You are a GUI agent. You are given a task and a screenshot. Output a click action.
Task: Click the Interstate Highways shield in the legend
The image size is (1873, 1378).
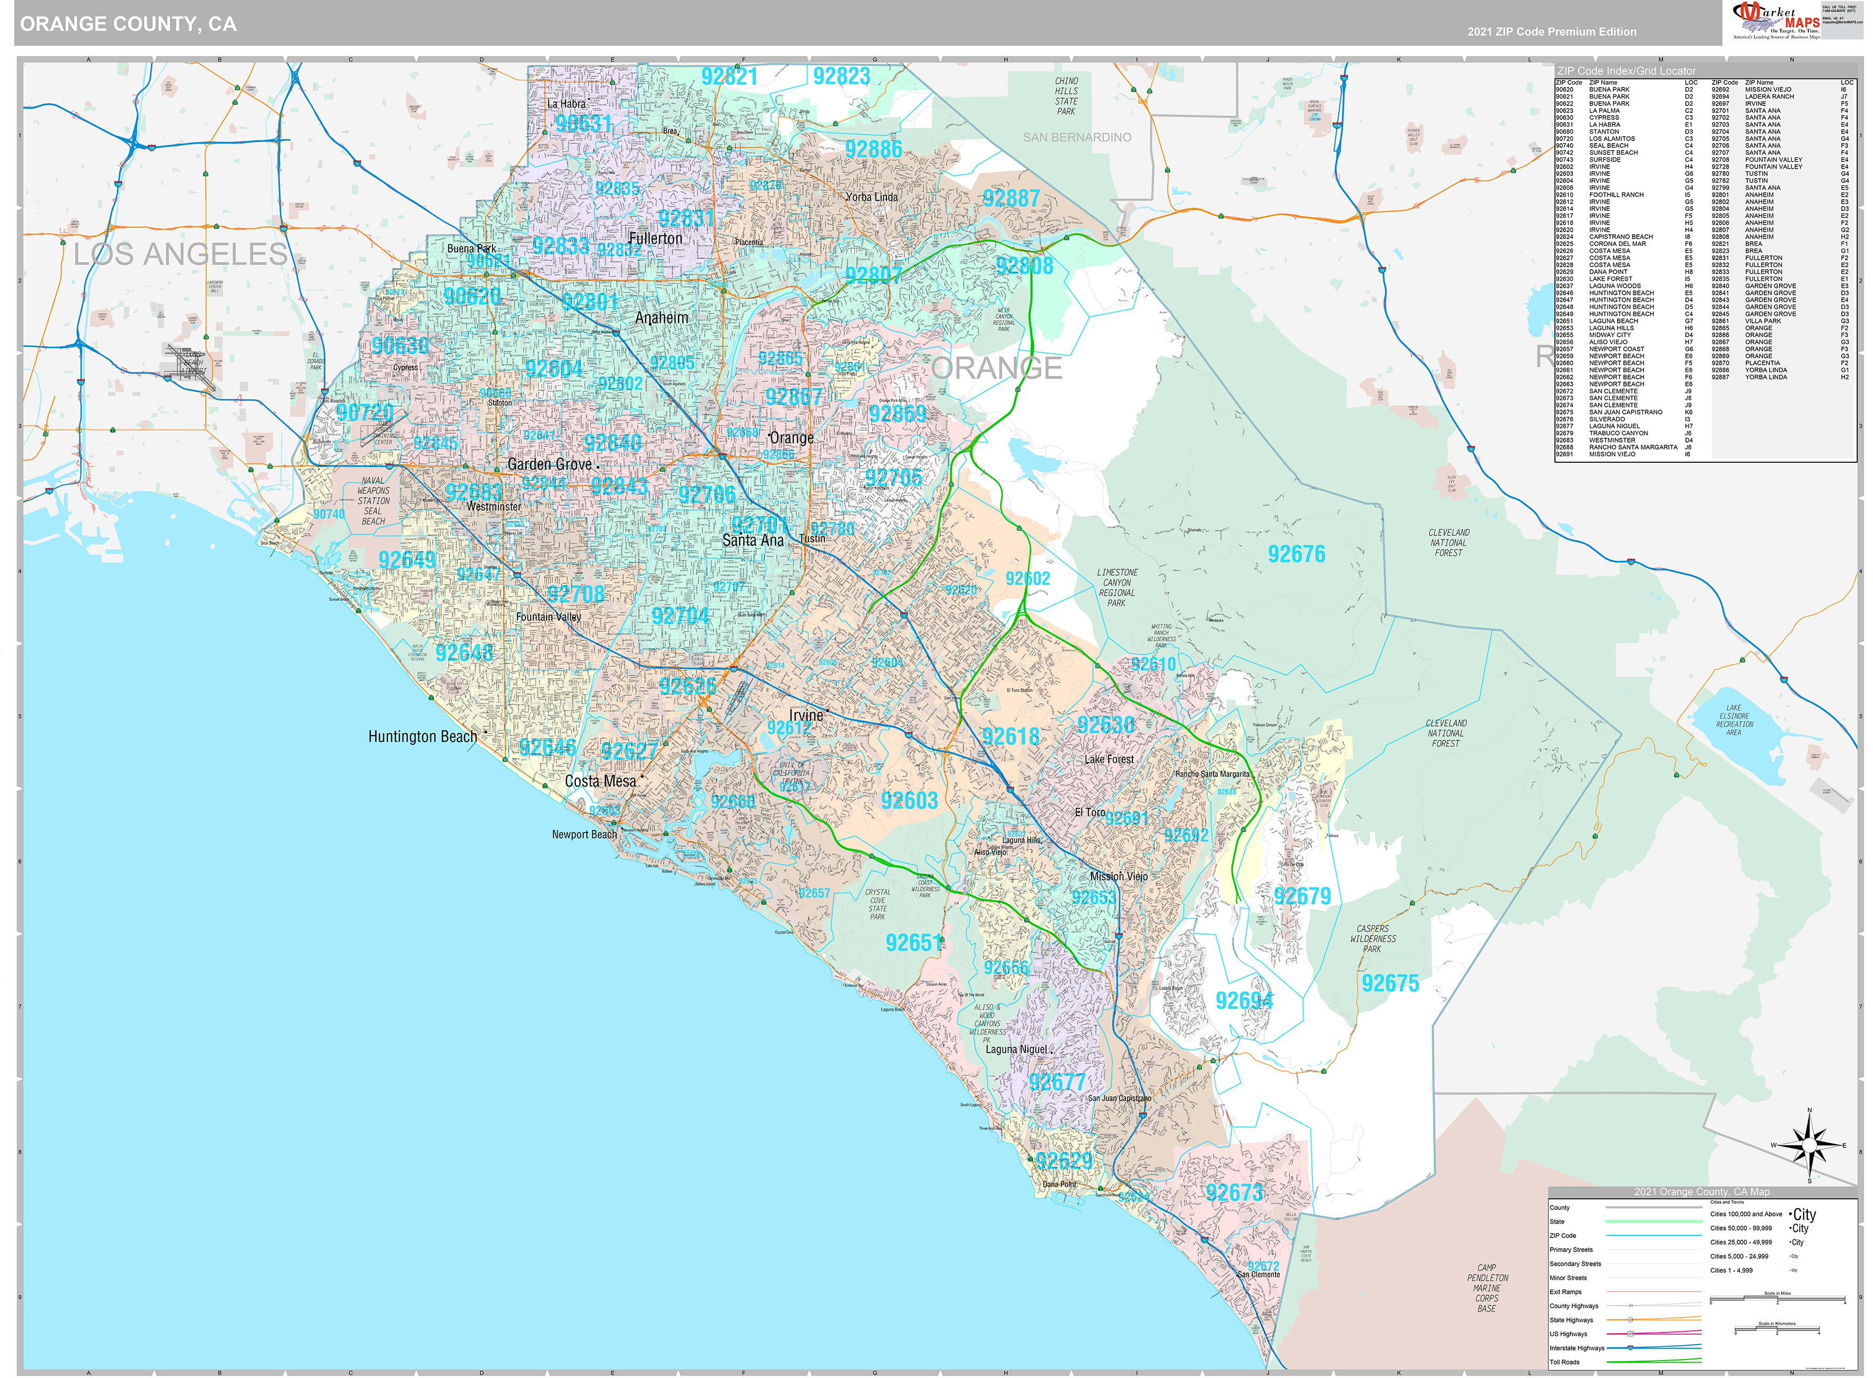click(1630, 1348)
